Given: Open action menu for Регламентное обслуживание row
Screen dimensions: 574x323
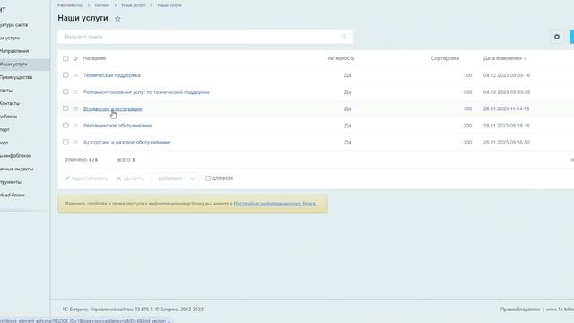Looking at the screenshot, I should (75, 126).
